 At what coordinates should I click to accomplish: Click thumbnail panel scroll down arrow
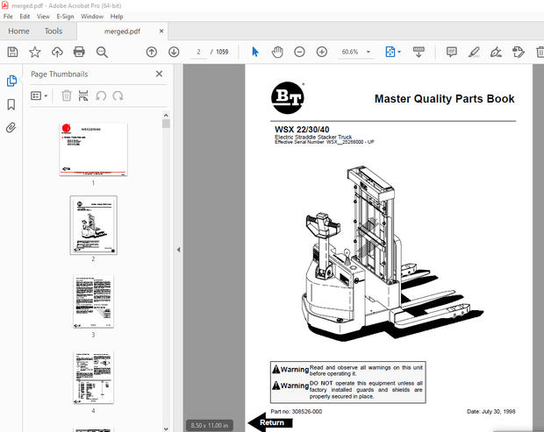click(166, 428)
